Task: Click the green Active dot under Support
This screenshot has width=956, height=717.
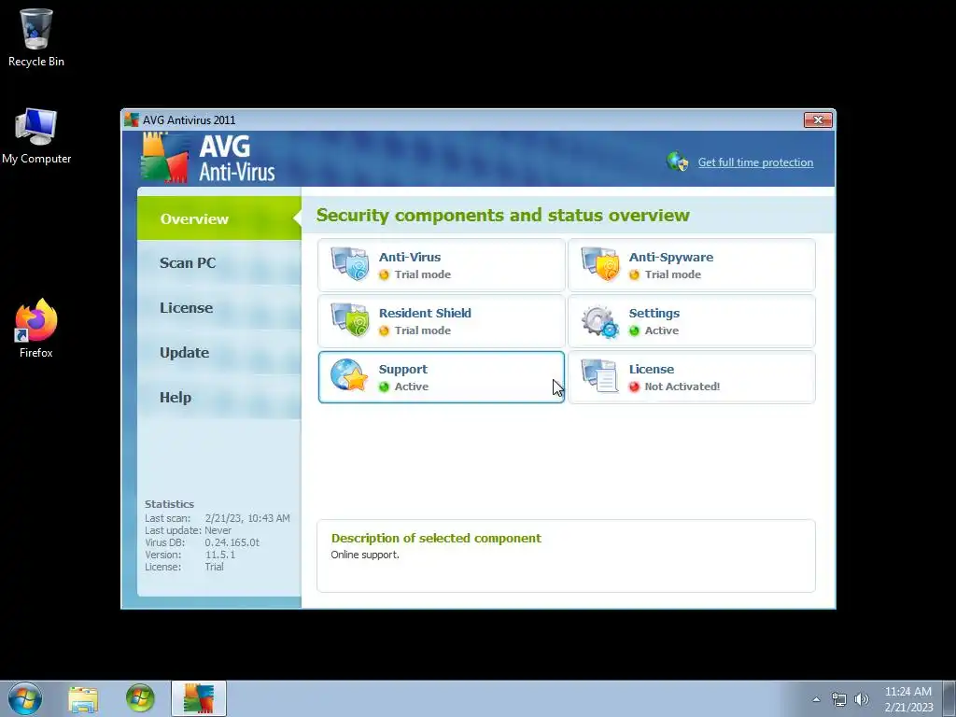Action: [384, 387]
